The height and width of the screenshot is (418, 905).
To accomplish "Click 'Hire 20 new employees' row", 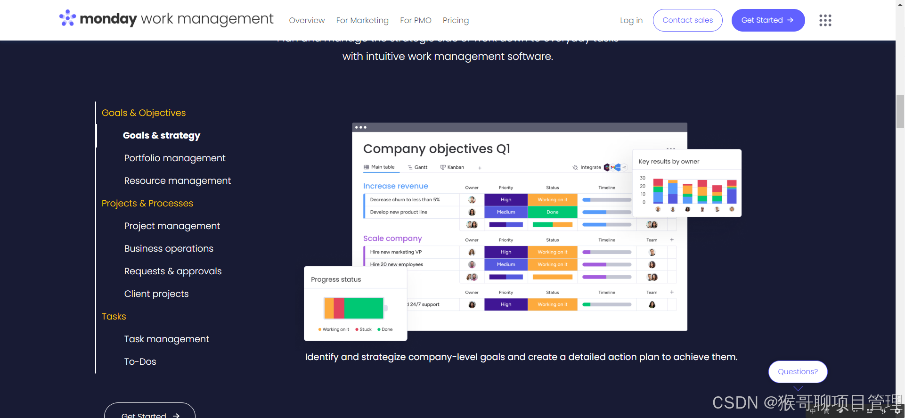I will pyautogui.click(x=396, y=264).
